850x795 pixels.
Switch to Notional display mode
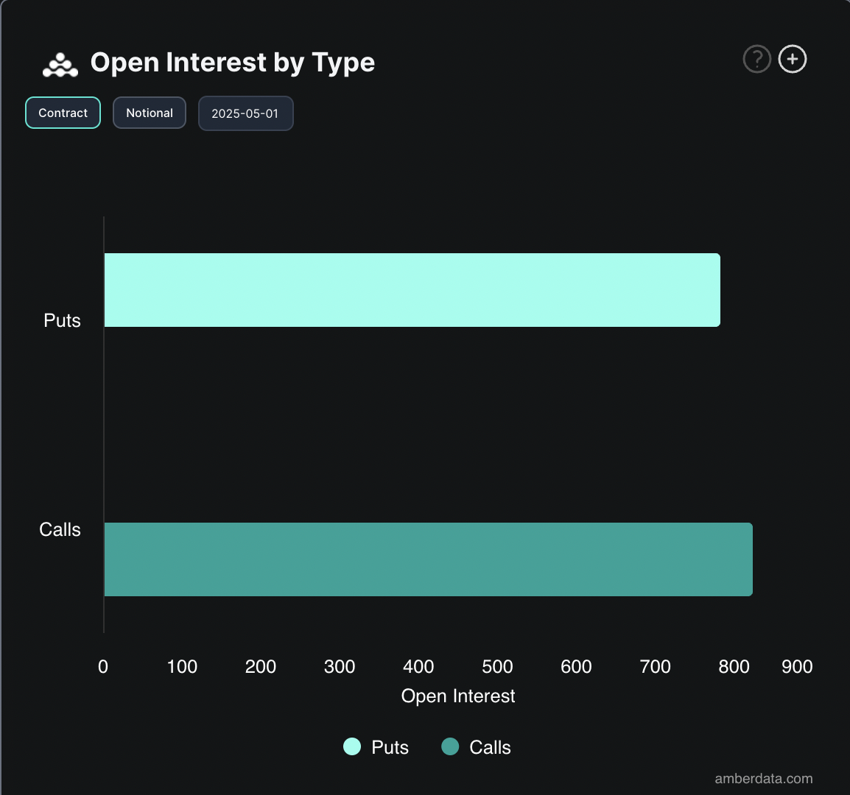[149, 113]
